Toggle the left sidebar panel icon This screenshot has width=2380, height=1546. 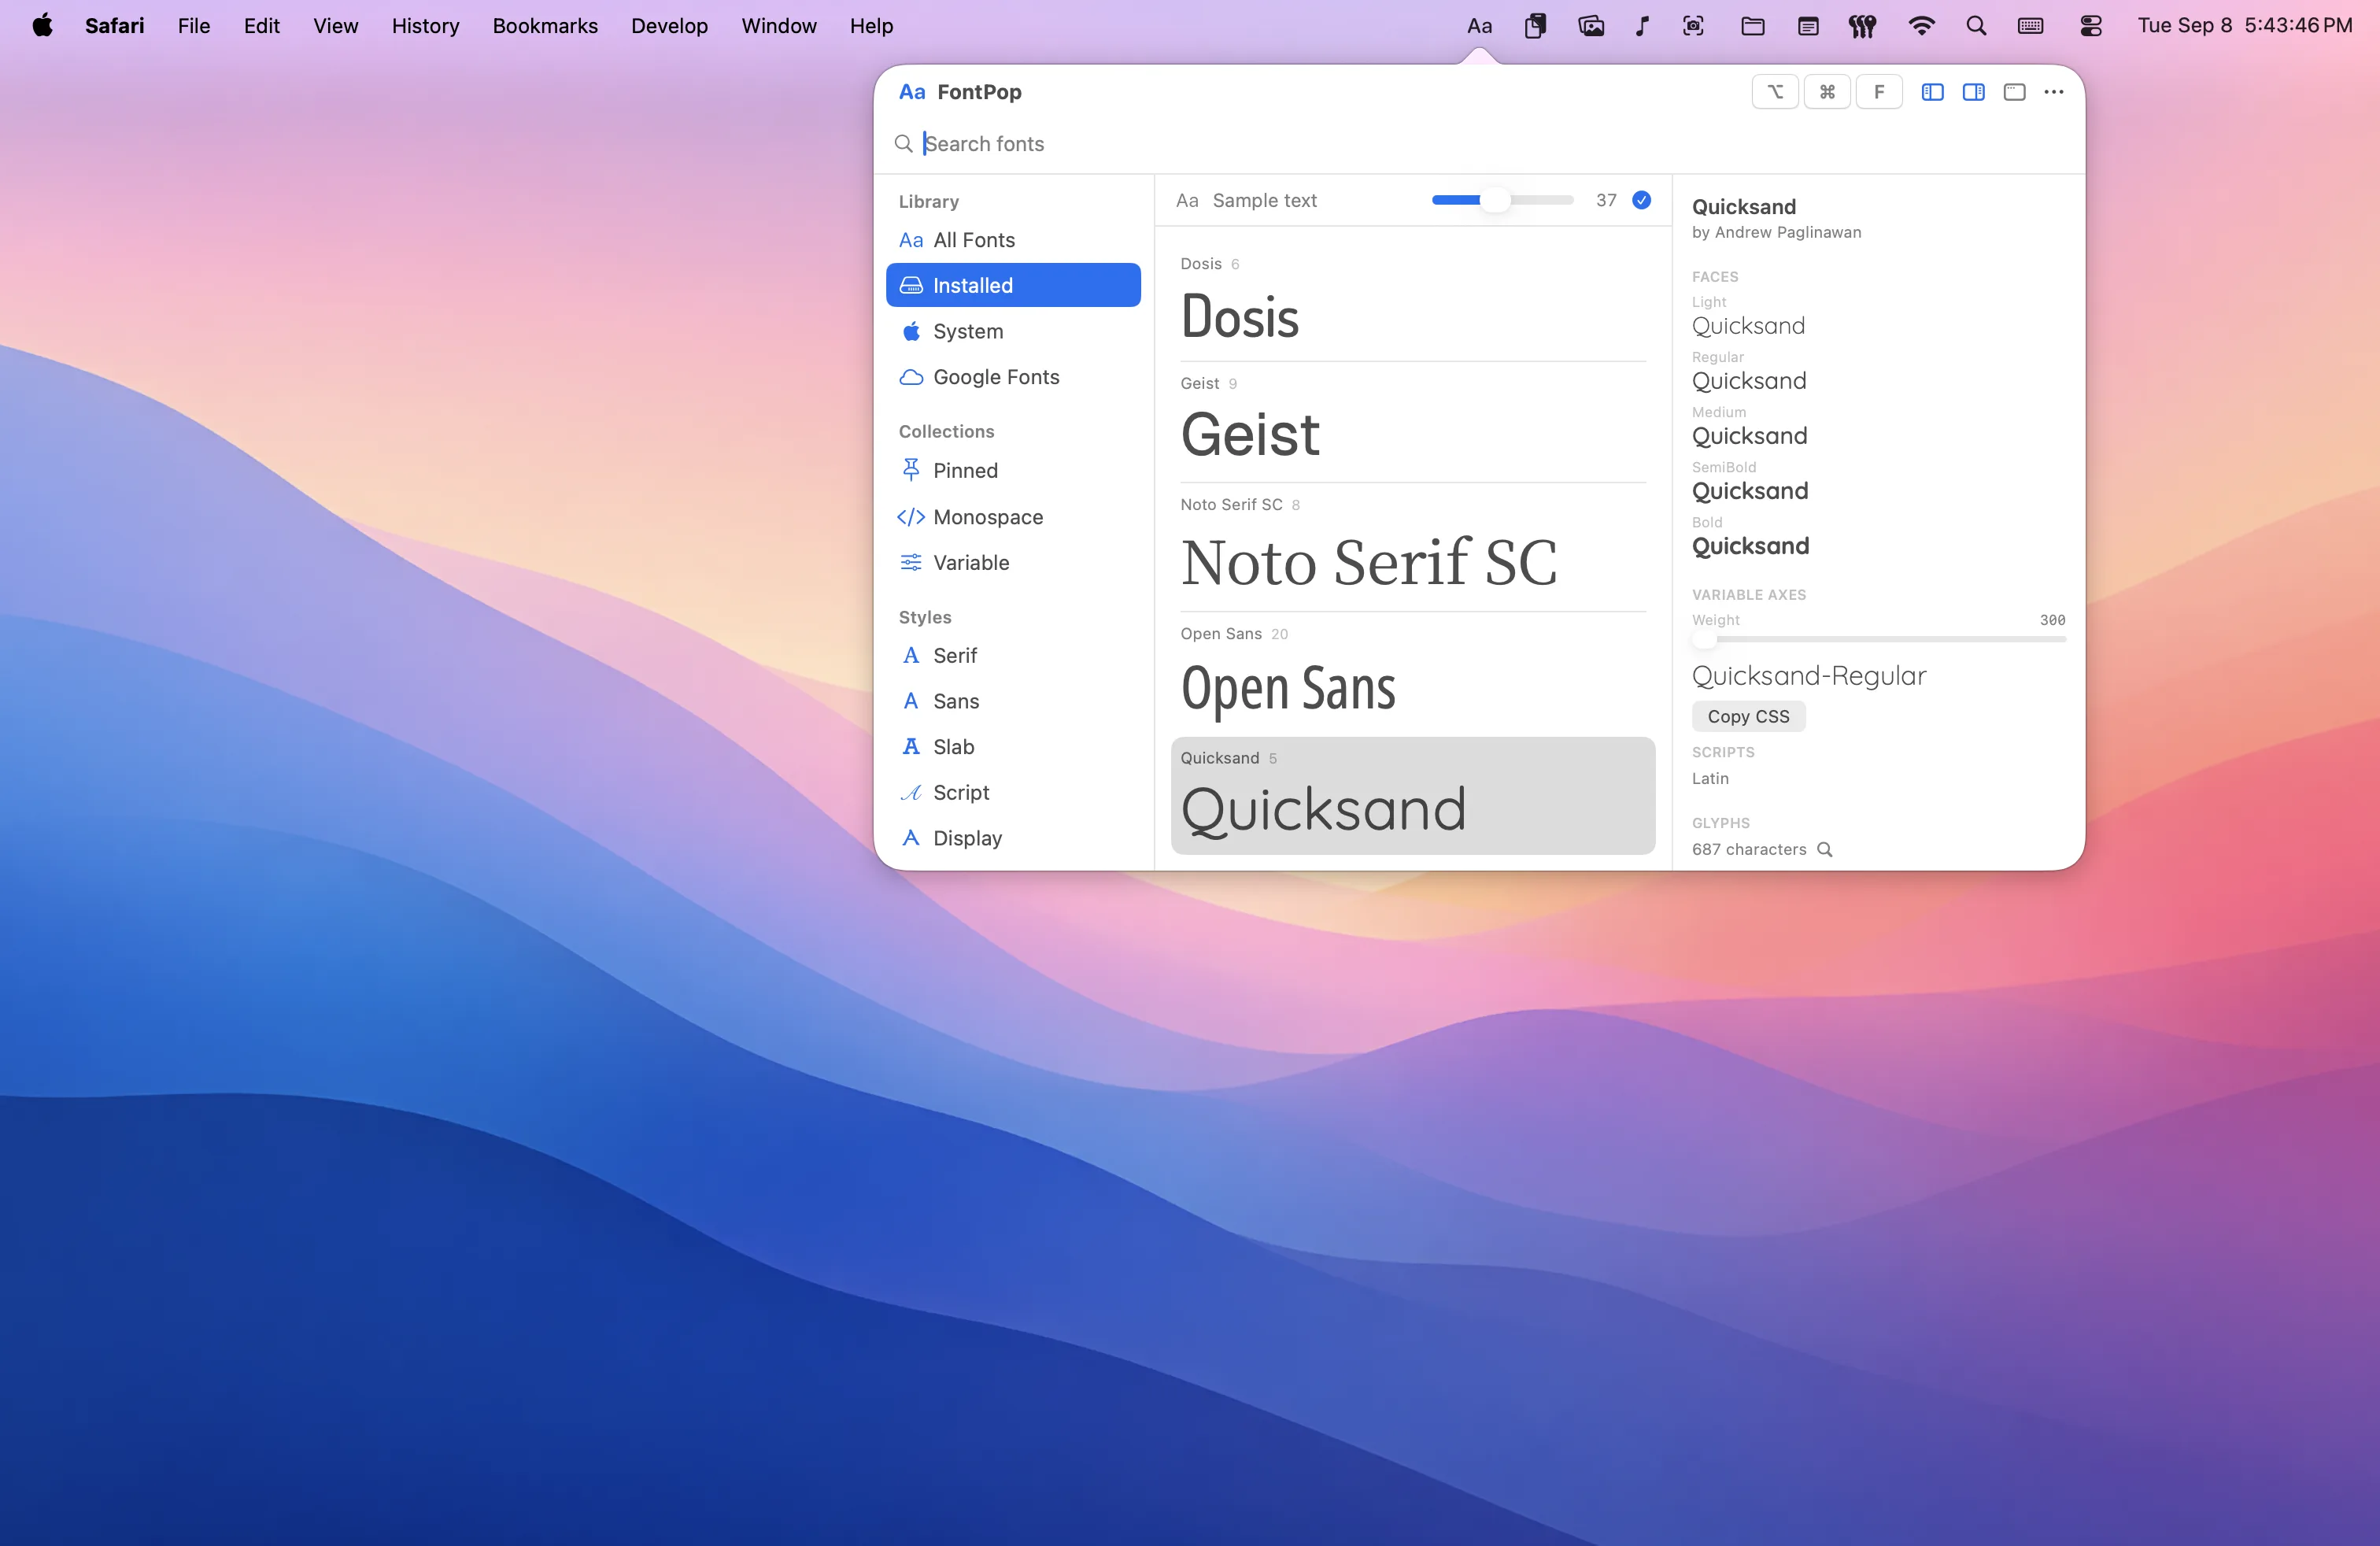coord(1932,92)
